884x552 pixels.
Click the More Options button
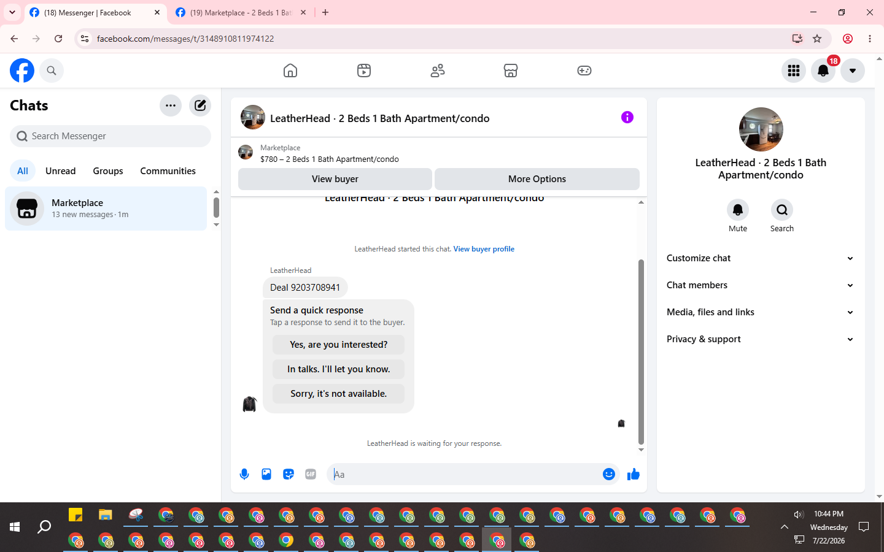[x=537, y=179]
